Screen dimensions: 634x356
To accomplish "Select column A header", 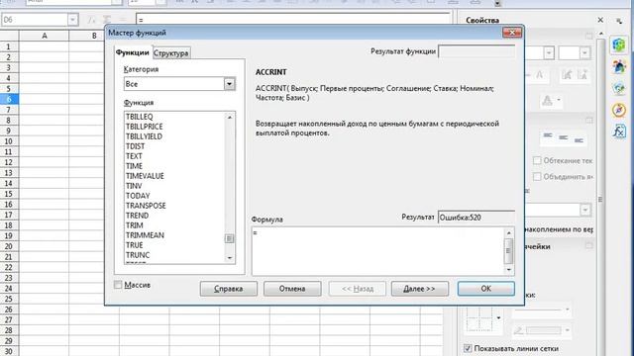I will (x=44, y=36).
